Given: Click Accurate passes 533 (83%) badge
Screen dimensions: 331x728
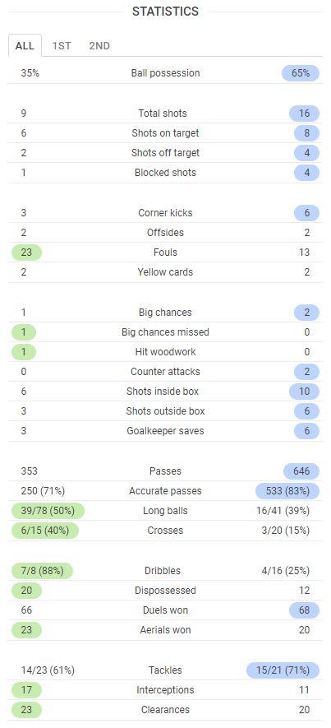Looking at the screenshot, I should 287,491.
